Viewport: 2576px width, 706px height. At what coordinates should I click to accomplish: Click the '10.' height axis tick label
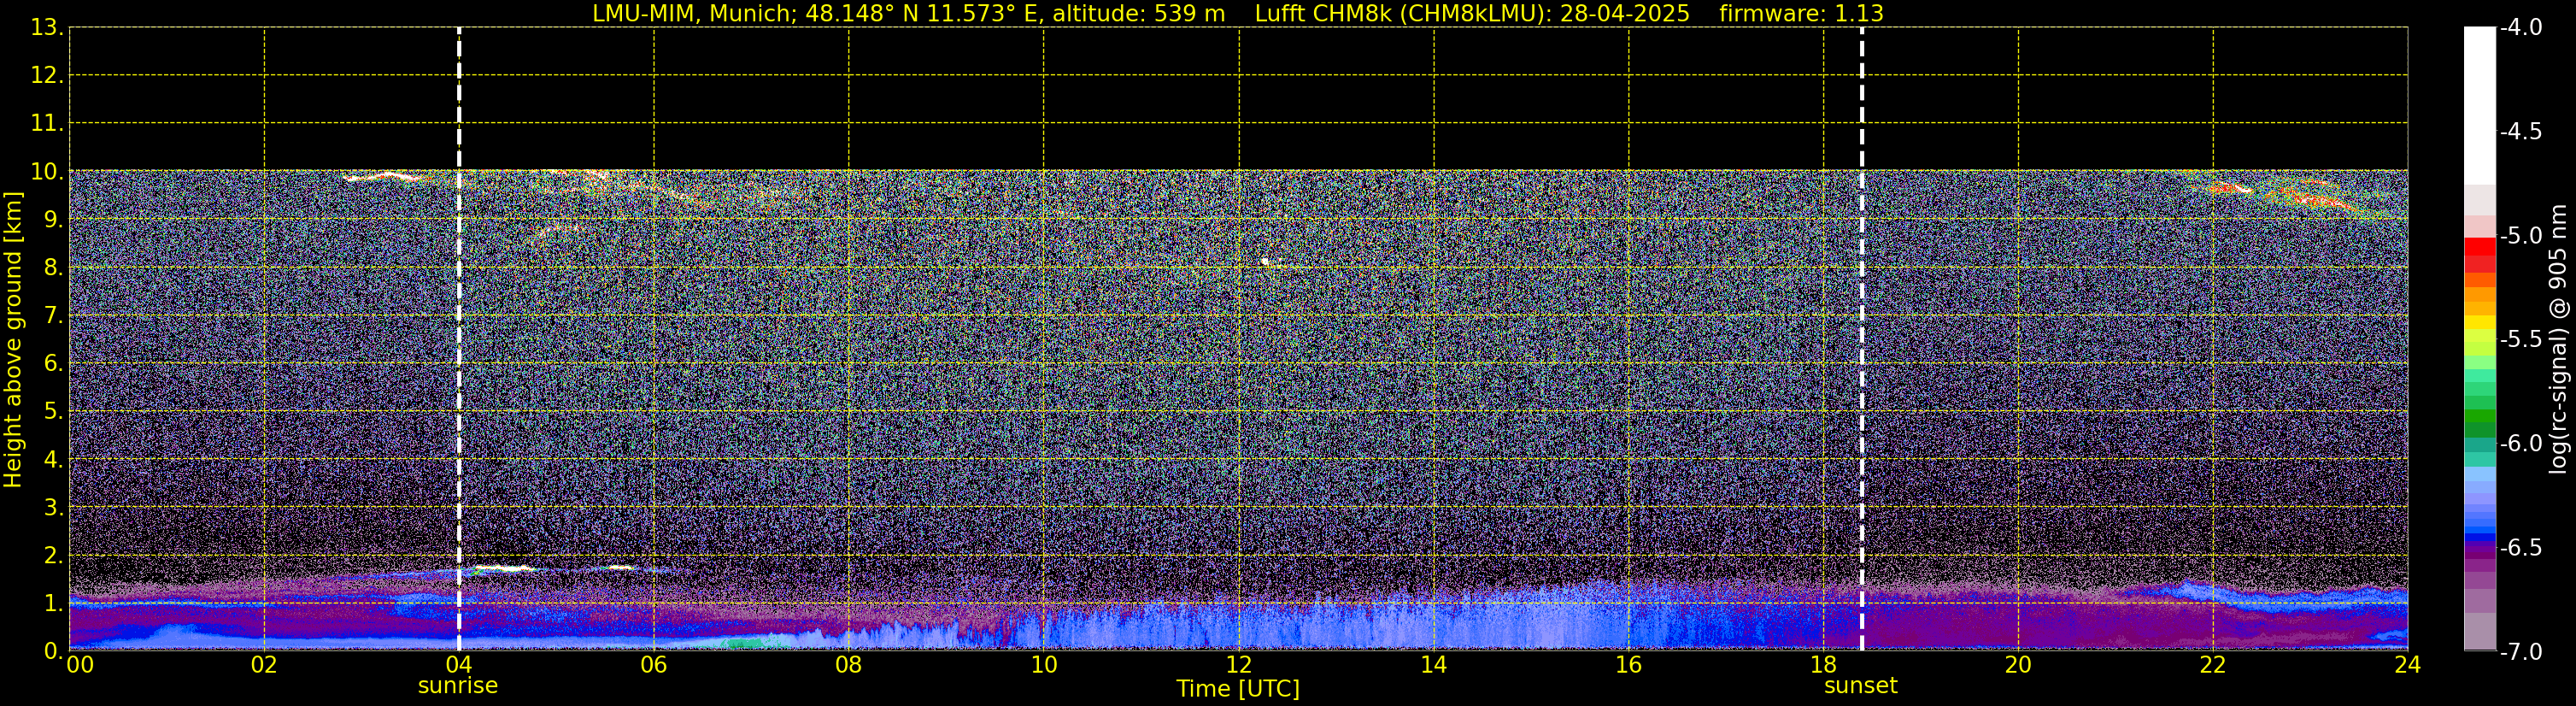point(47,171)
